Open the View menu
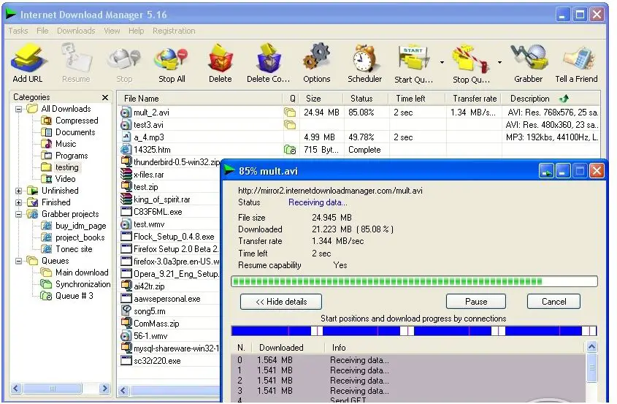This screenshot has height=404, width=617. (112, 31)
